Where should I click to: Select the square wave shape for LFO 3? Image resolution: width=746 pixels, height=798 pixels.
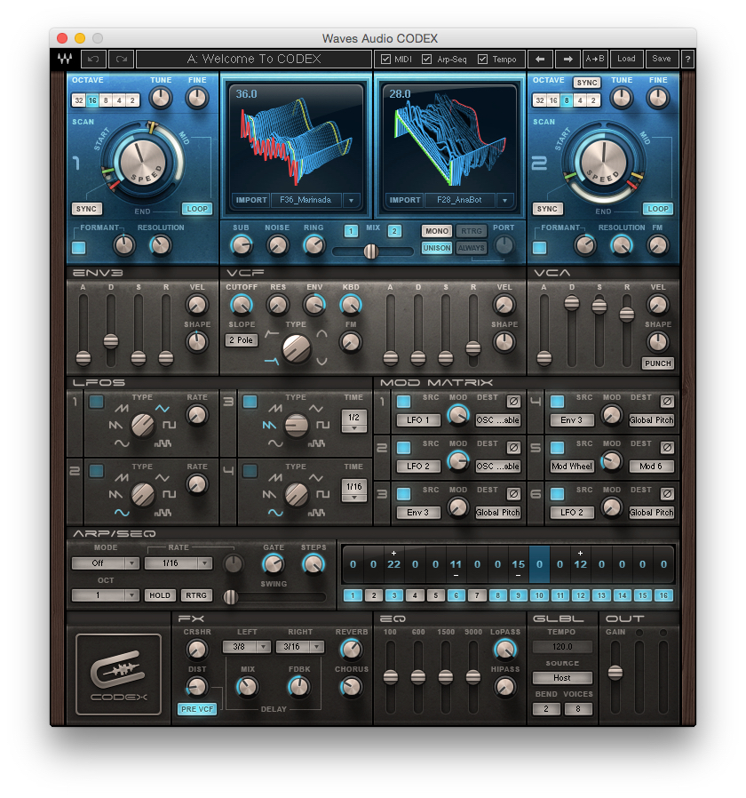[321, 426]
